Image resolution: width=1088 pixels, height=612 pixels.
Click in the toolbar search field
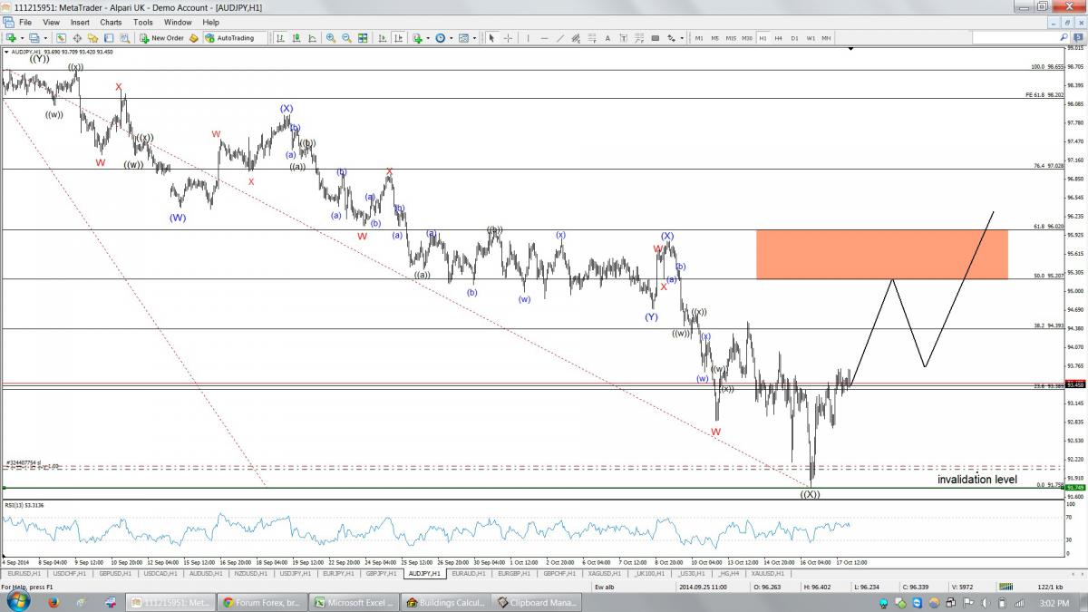(1022, 38)
